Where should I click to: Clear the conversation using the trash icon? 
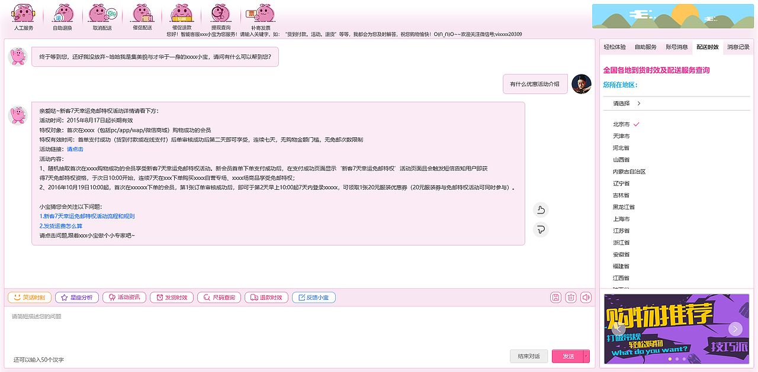click(x=570, y=297)
